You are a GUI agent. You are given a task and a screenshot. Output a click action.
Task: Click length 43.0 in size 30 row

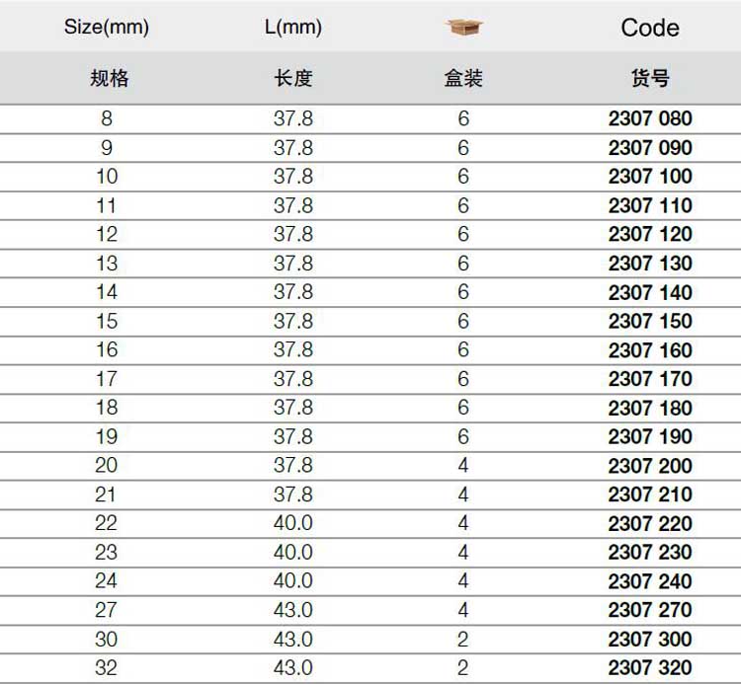[293, 639]
